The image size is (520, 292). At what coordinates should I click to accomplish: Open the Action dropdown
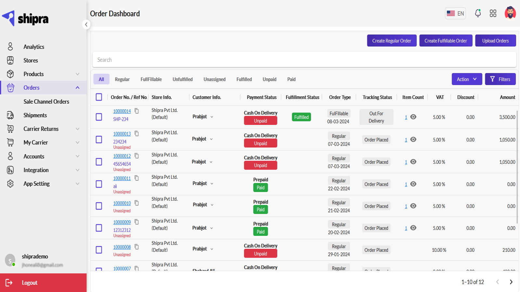[x=467, y=79]
